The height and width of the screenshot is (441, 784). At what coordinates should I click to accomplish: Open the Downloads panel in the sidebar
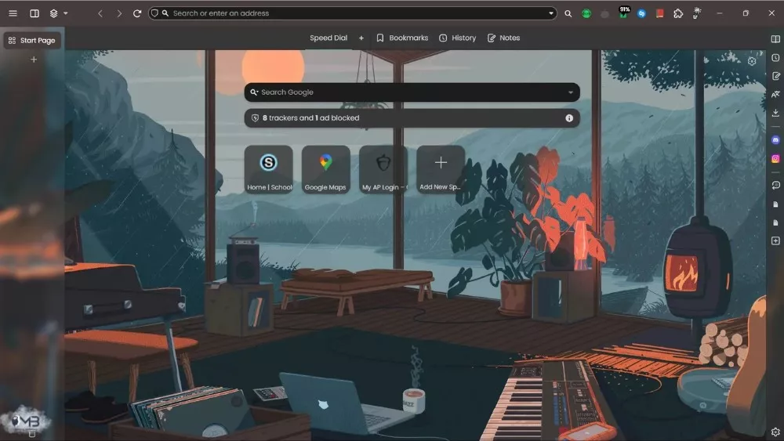pyautogui.click(x=775, y=113)
